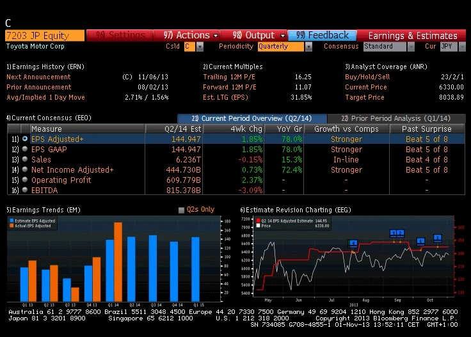Select the Operating Profit radio button
This screenshot has height=337, width=471.
[x=25, y=180]
